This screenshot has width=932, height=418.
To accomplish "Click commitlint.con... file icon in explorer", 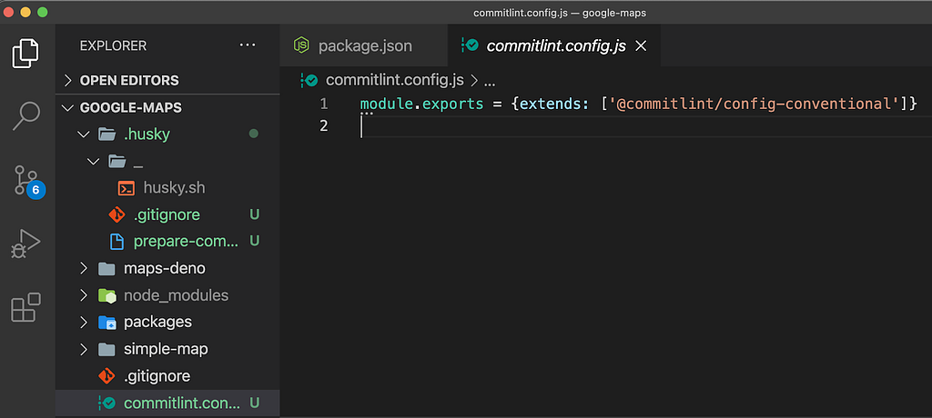I will (107, 403).
